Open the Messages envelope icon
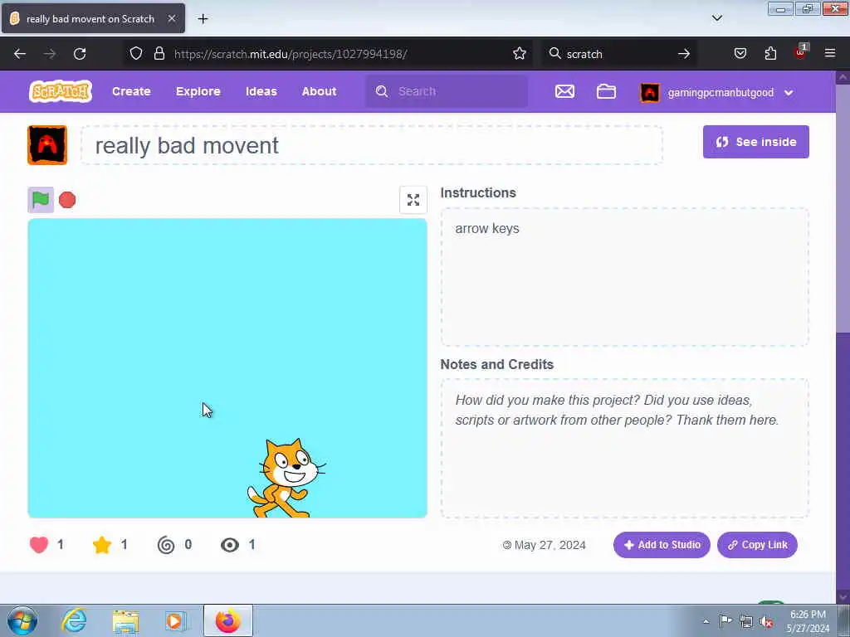The height and width of the screenshot is (637, 850). 564,91
